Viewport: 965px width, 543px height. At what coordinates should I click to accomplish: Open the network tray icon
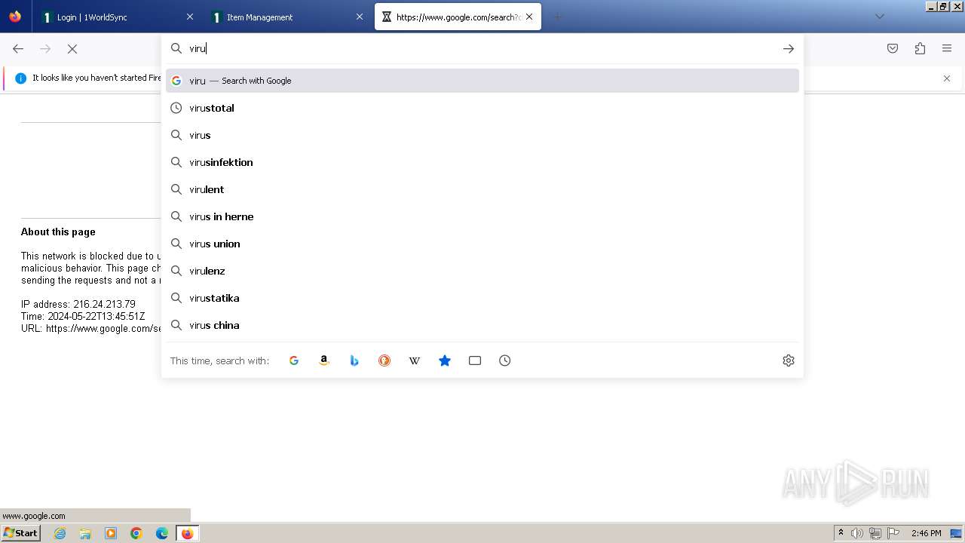[875, 533]
